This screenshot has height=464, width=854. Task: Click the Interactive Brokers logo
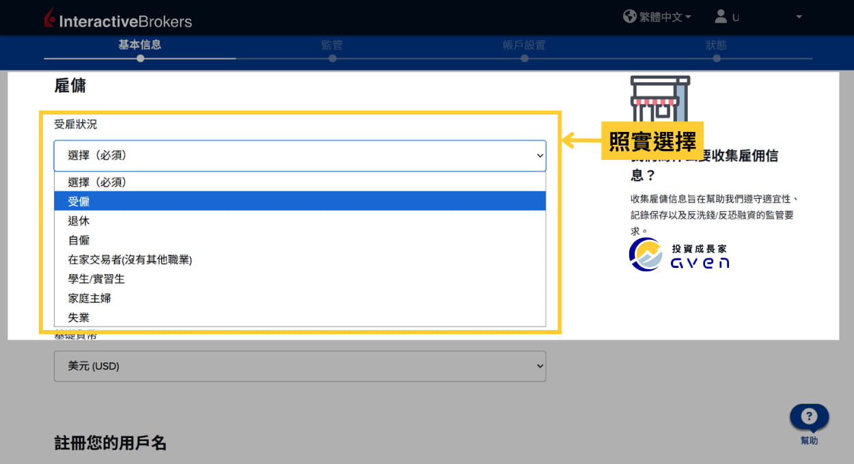coord(118,19)
